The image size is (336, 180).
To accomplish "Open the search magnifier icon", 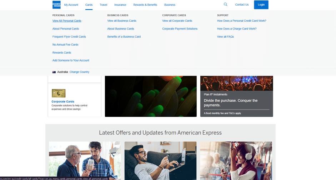I will coord(225,5).
